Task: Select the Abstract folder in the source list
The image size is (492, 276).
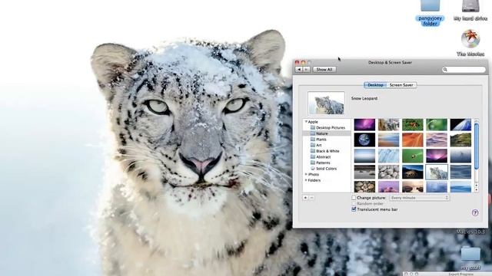Action: click(327, 156)
